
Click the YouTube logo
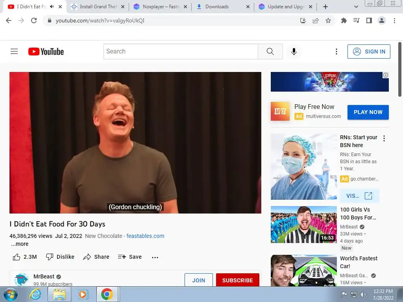click(x=46, y=52)
